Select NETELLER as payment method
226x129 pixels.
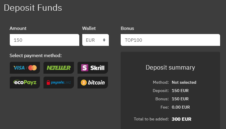pyautogui.click(x=59, y=68)
